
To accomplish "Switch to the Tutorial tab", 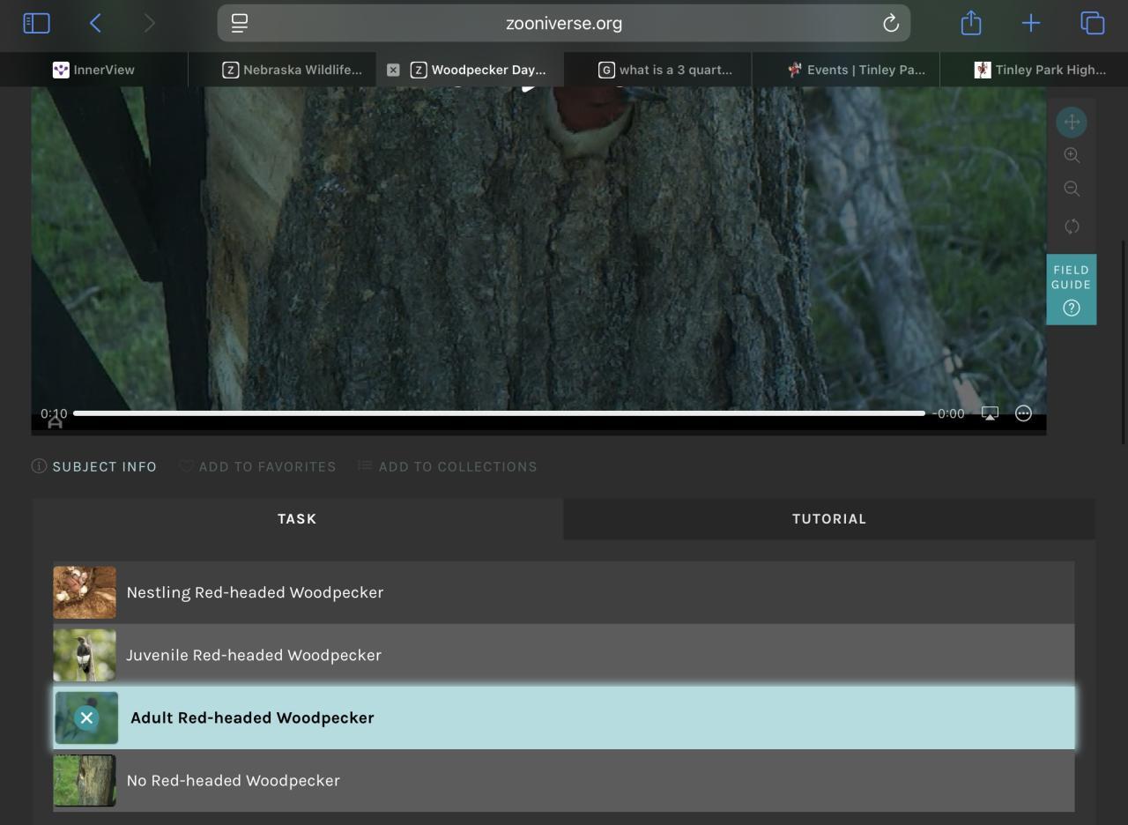I will (x=828, y=518).
